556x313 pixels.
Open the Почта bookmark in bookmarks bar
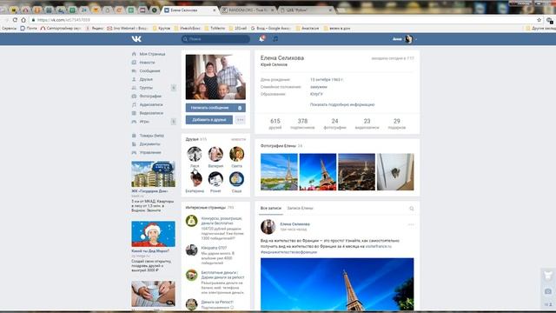point(29,28)
